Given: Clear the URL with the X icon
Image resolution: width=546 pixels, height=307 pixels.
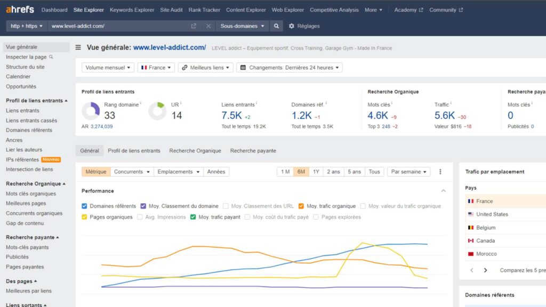Looking at the screenshot, I should point(208,26).
